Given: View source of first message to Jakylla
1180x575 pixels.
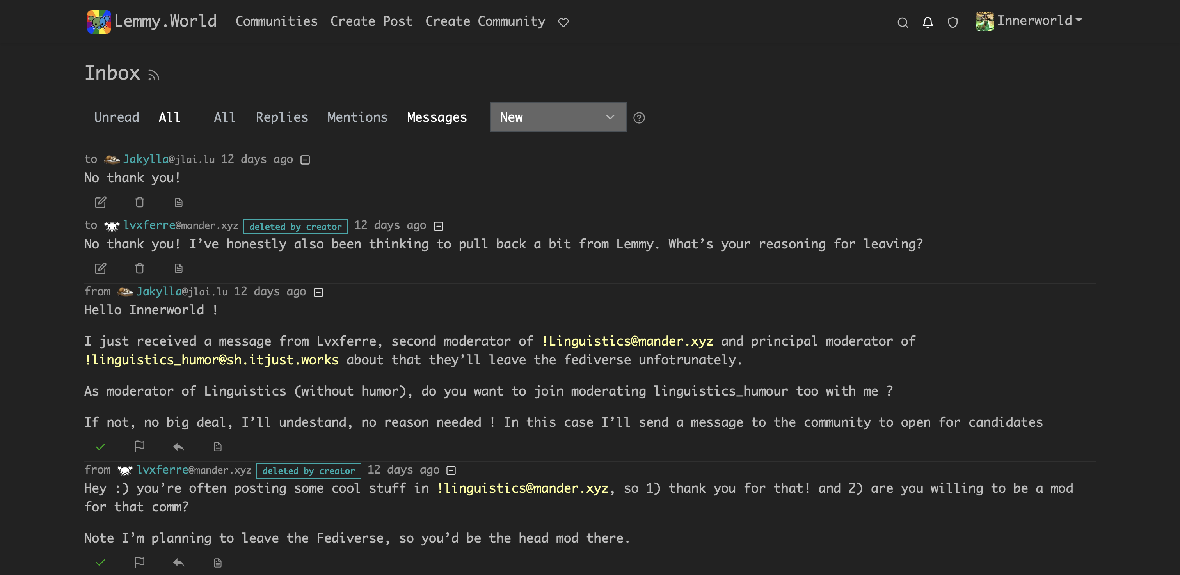Looking at the screenshot, I should (179, 202).
